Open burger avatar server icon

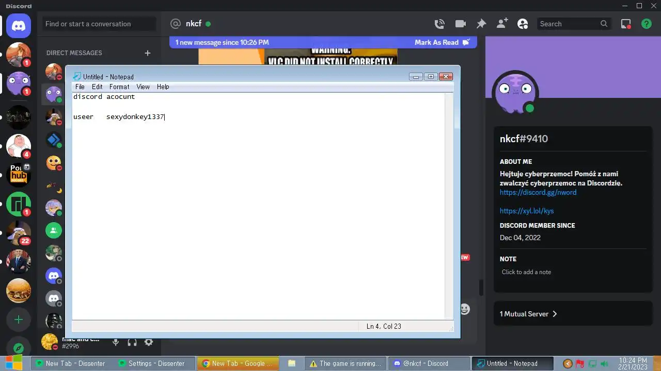tap(19, 291)
